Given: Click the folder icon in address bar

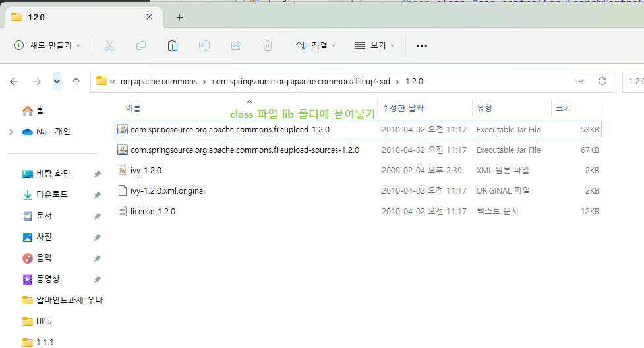Looking at the screenshot, I should click(x=101, y=81).
